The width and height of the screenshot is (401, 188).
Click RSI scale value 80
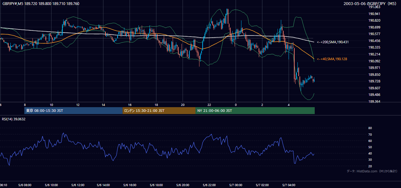(x=370, y=128)
